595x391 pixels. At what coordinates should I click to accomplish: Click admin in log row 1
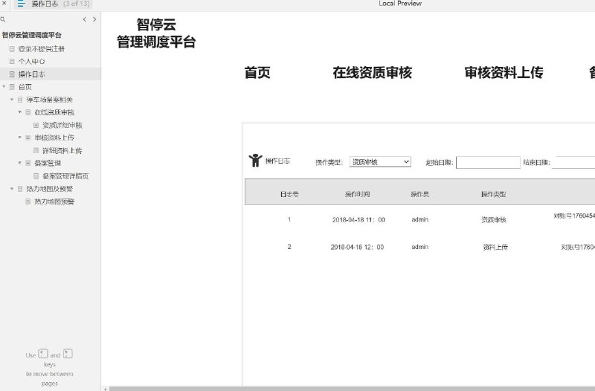420,219
